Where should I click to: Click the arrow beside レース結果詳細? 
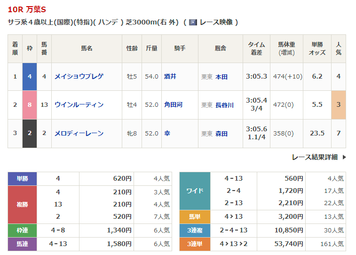[x=344, y=157]
